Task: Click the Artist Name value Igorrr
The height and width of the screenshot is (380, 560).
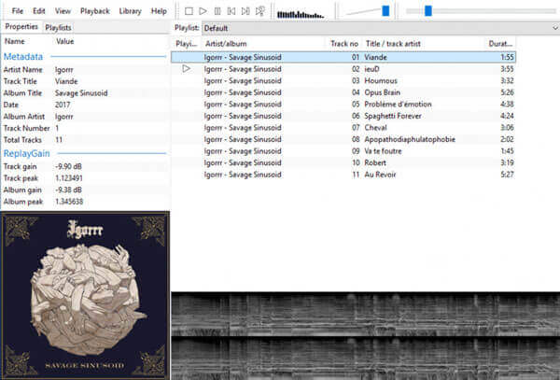Action: [x=64, y=70]
